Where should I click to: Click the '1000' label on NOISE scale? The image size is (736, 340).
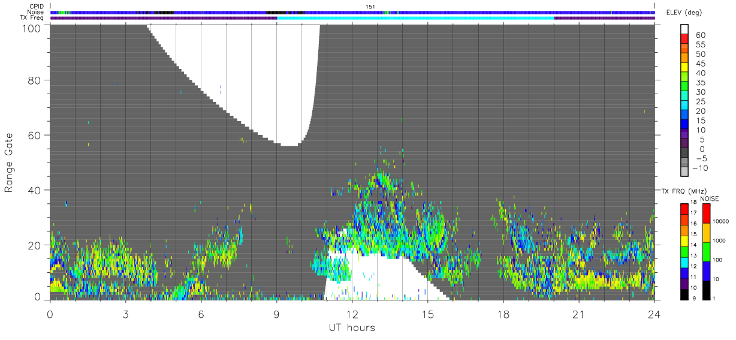click(x=720, y=241)
